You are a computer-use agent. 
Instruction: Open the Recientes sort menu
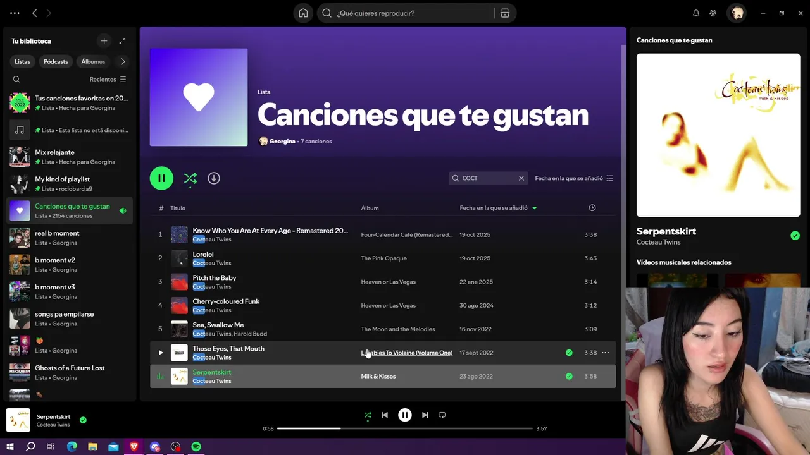[108, 80]
